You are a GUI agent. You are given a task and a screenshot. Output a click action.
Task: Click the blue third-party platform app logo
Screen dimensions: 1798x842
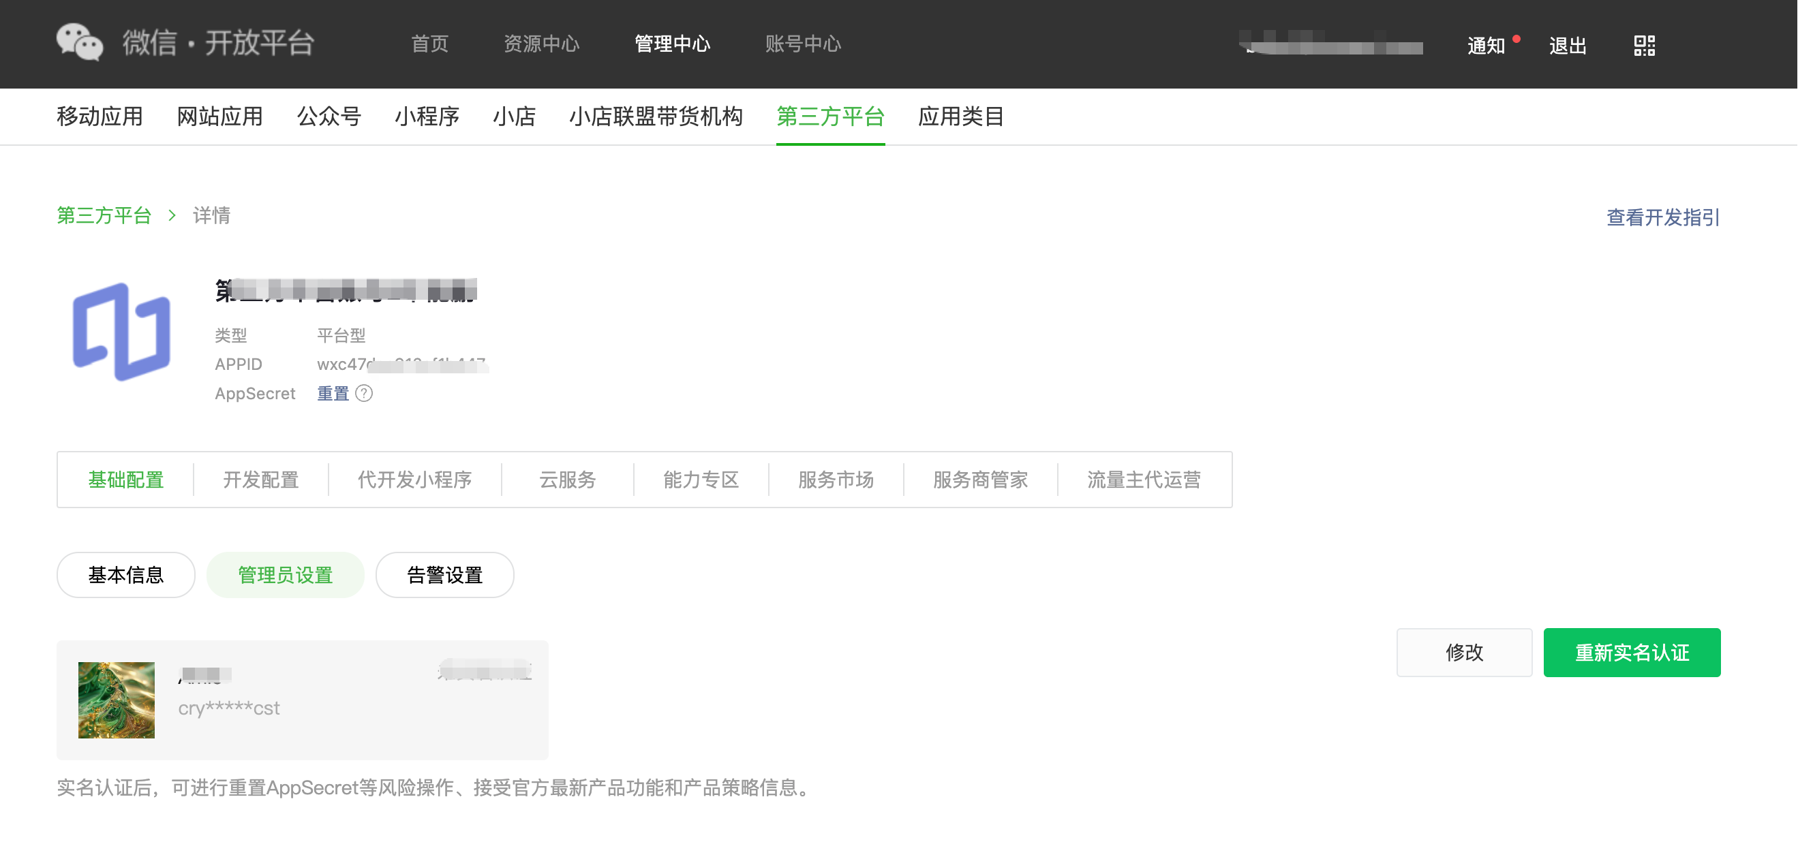[x=121, y=332]
